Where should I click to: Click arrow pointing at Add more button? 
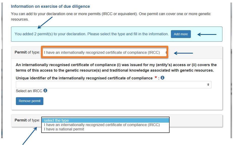[x=207, y=34]
